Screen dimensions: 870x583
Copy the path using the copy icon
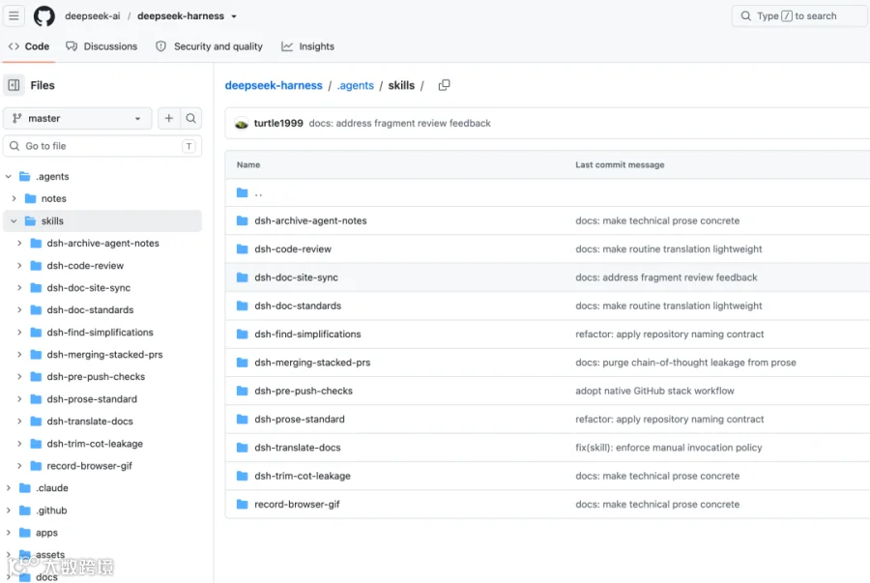click(x=444, y=85)
